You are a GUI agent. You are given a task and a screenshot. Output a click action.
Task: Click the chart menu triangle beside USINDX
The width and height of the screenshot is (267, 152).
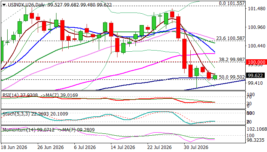3,5
